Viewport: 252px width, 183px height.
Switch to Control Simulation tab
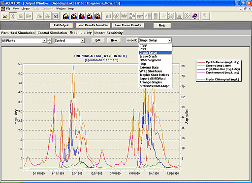(x=52, y=33)
